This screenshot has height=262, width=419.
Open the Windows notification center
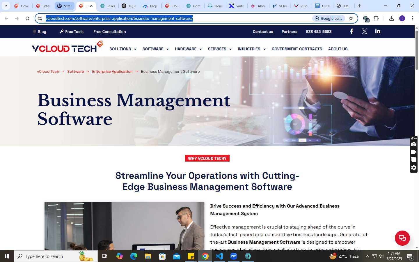click(410, 256)
